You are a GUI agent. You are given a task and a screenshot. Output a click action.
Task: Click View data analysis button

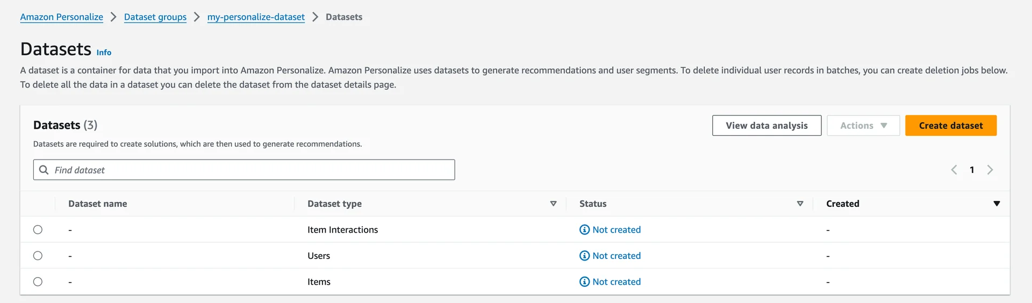coord(766,126)
